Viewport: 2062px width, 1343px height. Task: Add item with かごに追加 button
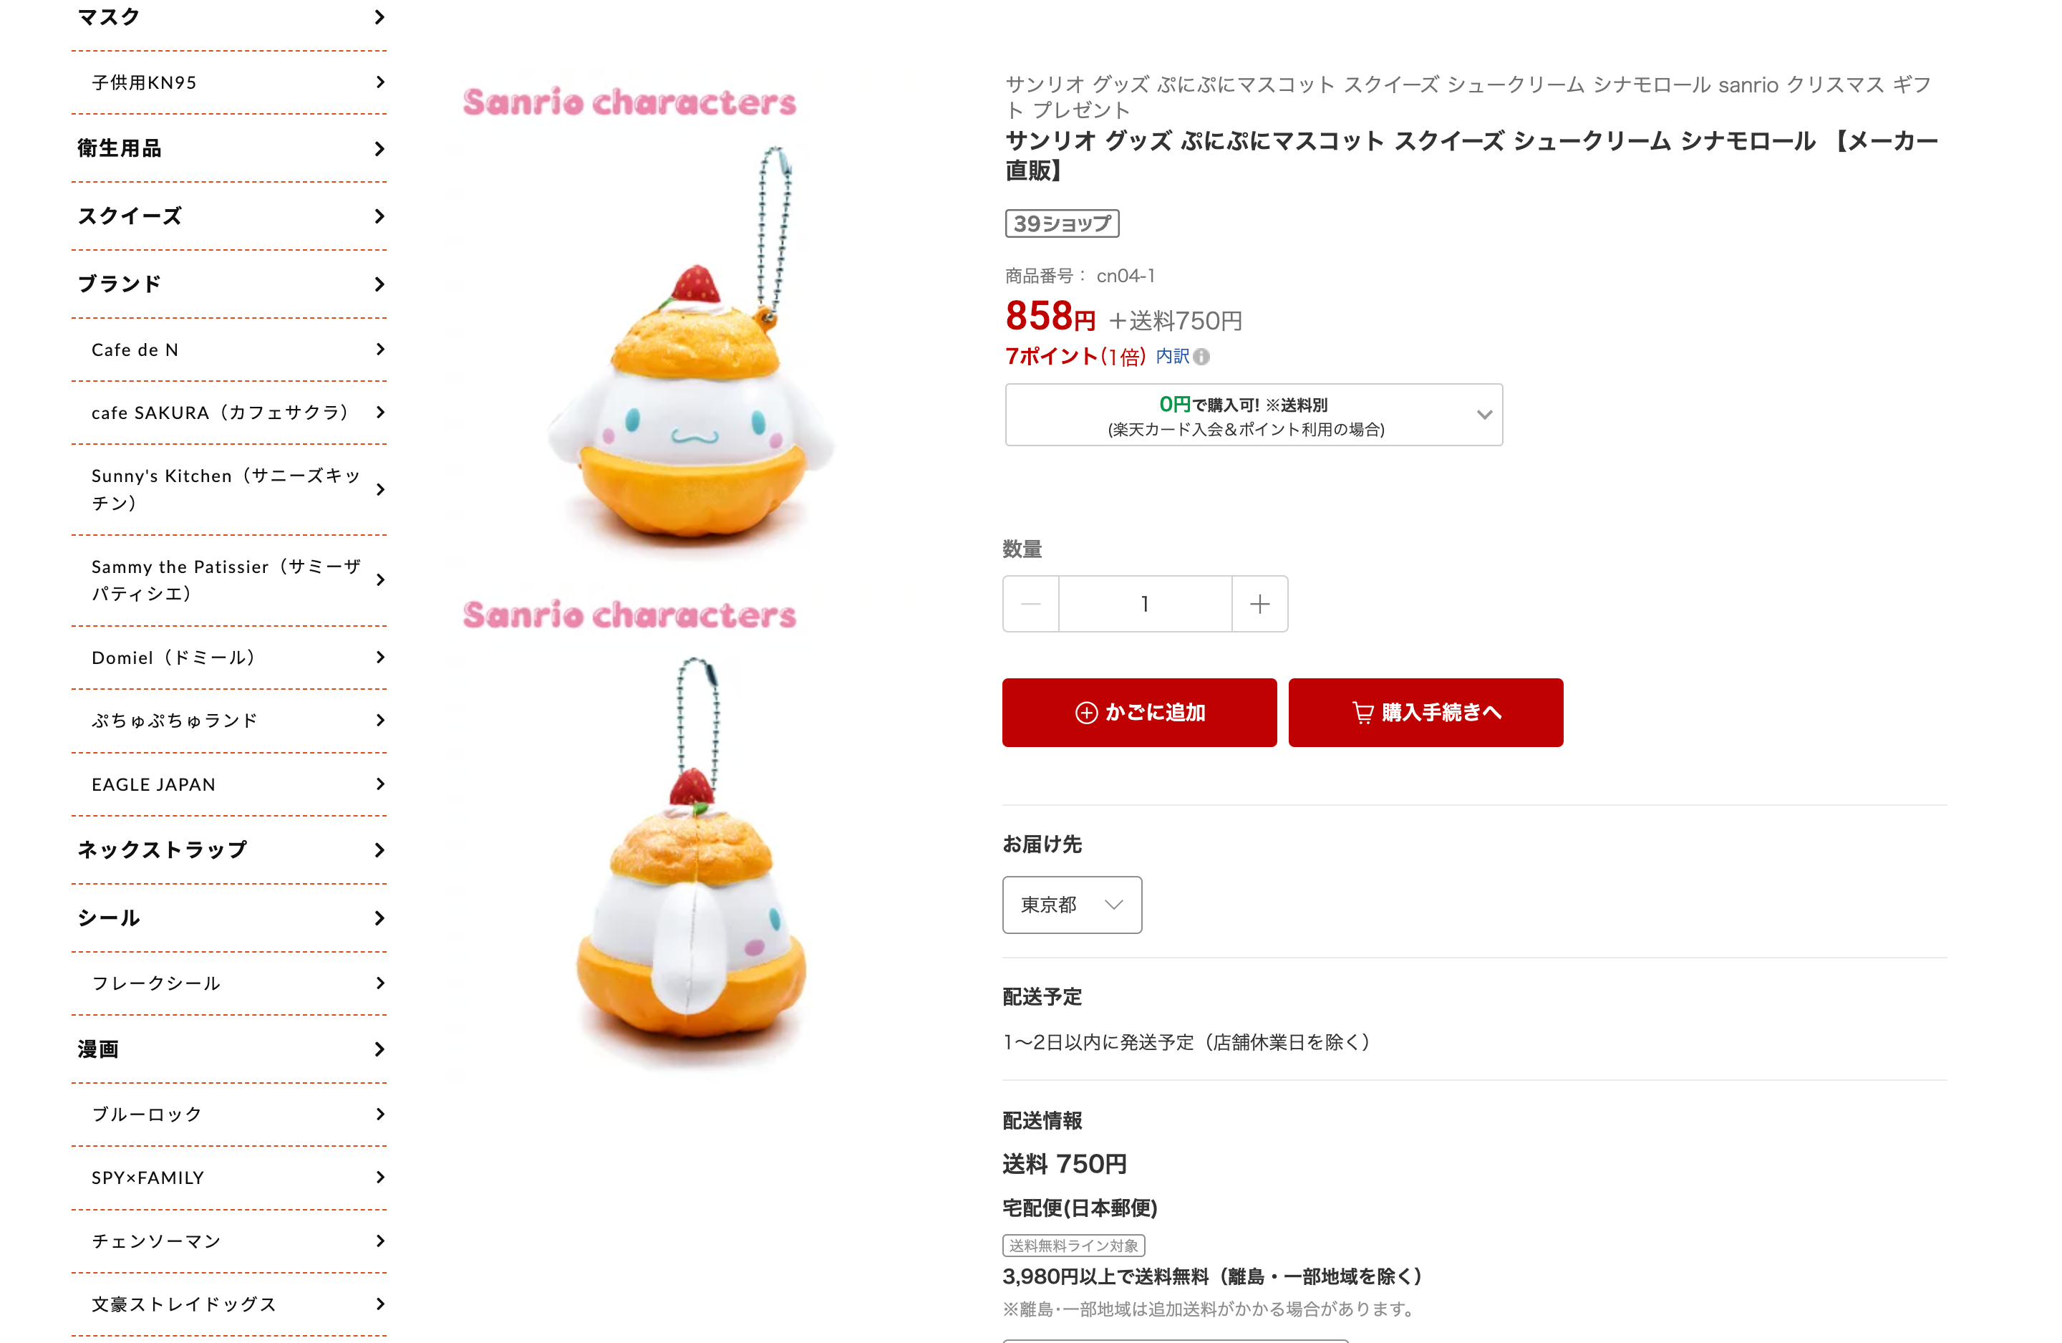click(x=1139, y=713)
